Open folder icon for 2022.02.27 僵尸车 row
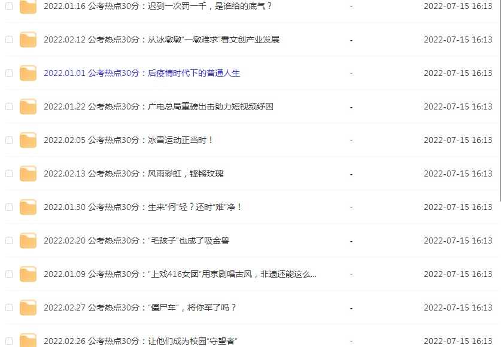The image size is (501, 347). (x=28, y=308)
